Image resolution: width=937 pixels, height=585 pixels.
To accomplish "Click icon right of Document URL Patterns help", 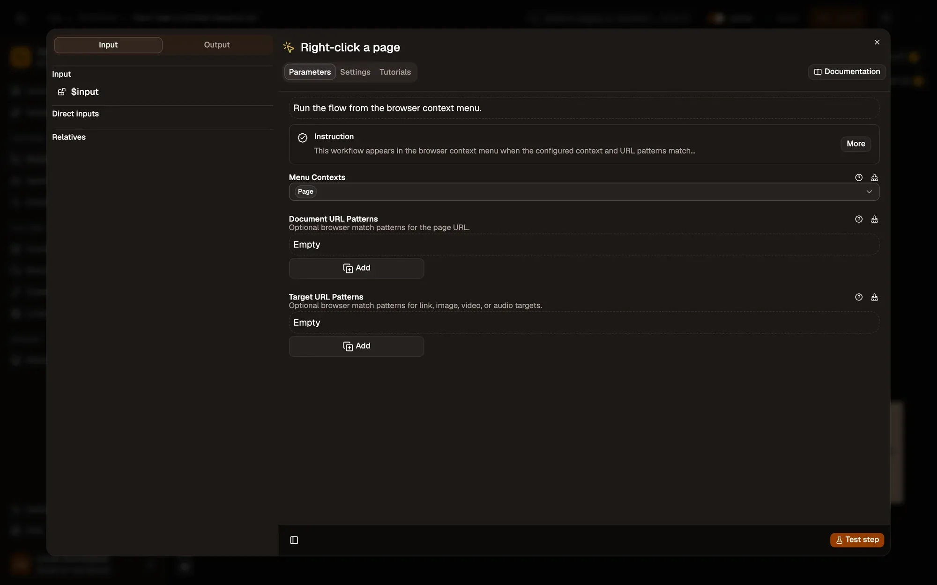I will point(874,219).
